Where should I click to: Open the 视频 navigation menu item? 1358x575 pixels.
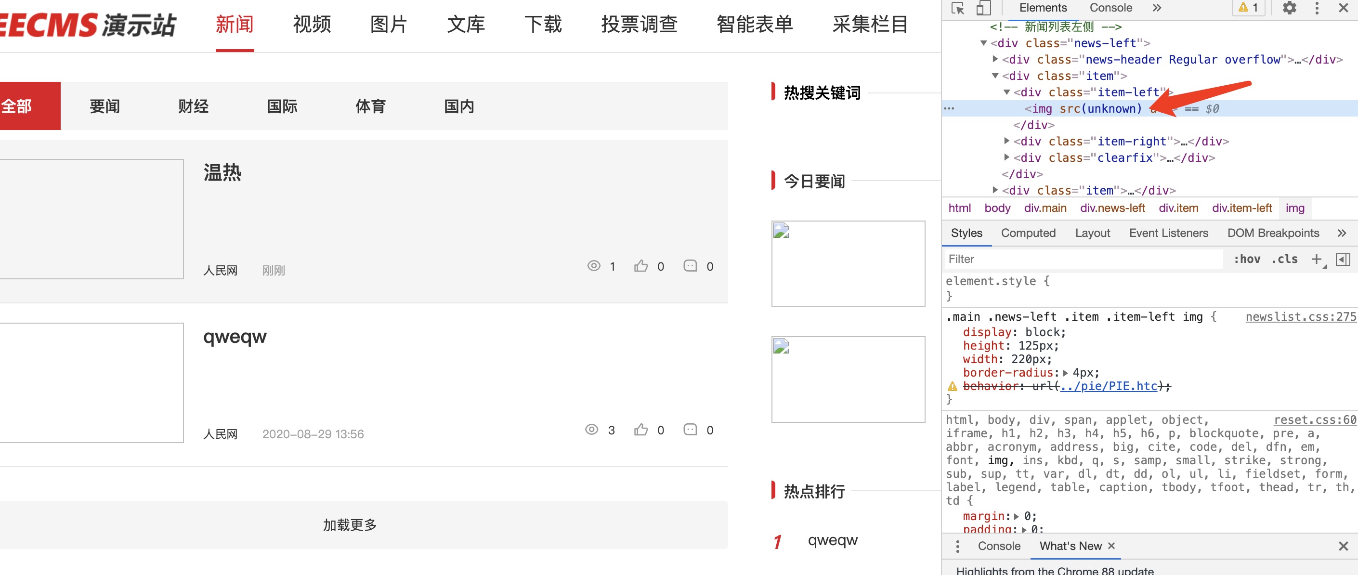coord(312,24)
